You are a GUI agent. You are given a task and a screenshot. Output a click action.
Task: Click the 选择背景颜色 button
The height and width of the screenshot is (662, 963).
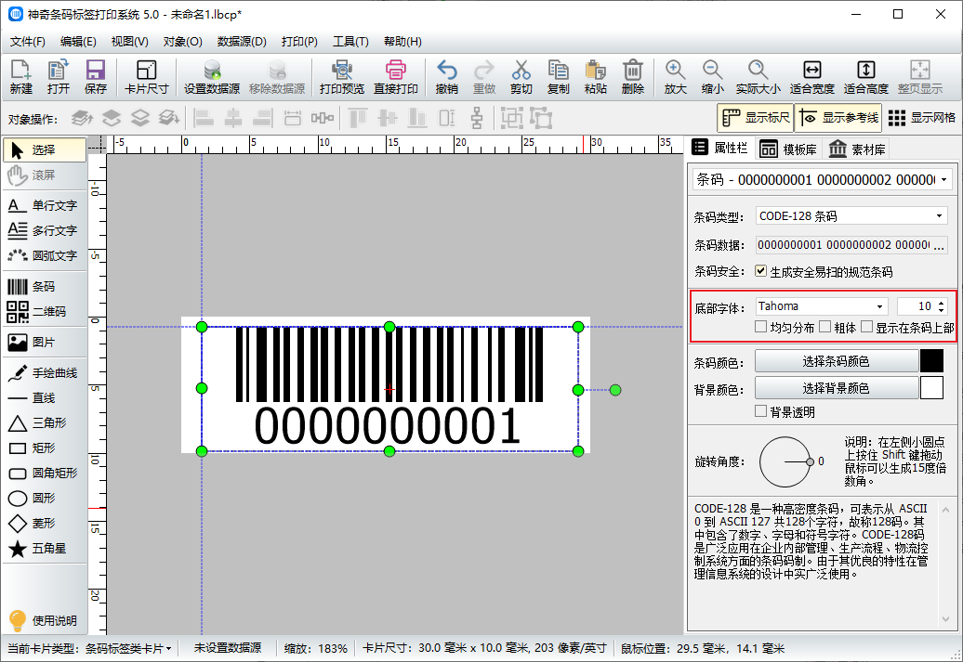point(836,388)
